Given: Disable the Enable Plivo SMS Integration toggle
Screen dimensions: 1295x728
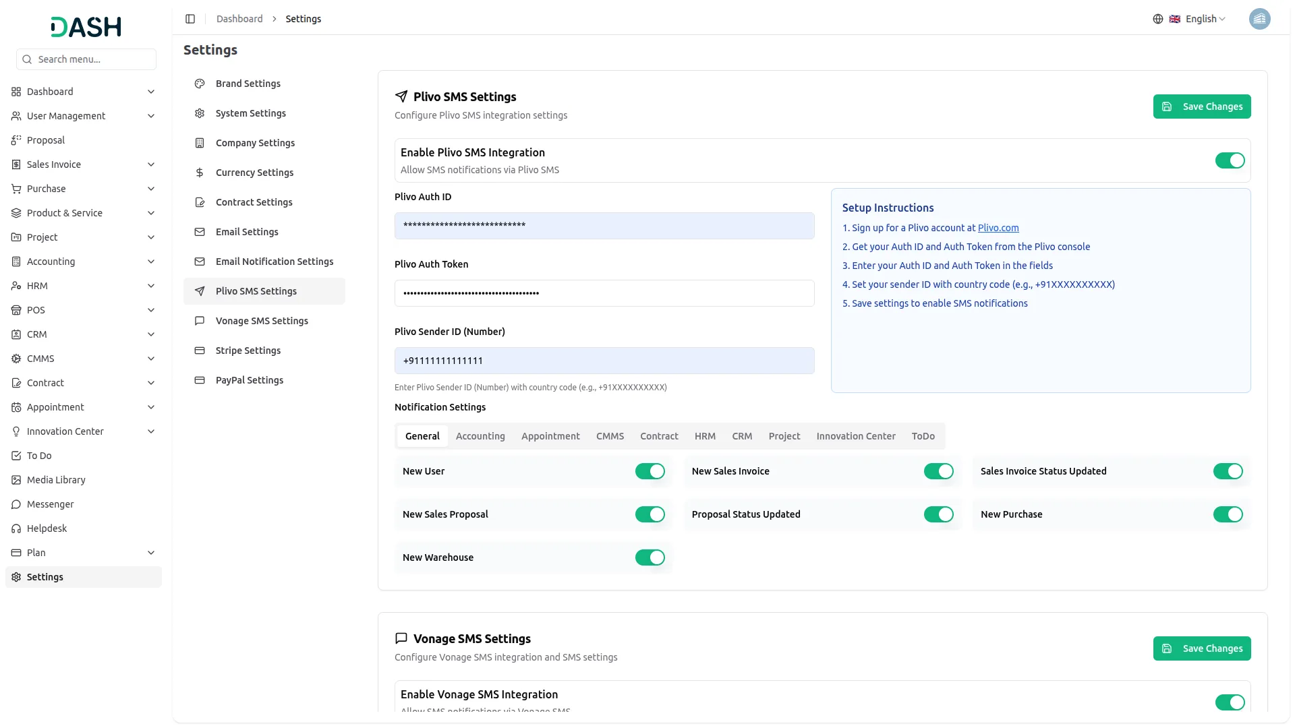Looking at the screenshot, I should [x=1230, y=160].
